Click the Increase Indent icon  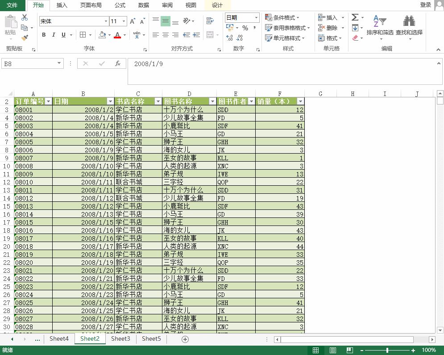196,35
